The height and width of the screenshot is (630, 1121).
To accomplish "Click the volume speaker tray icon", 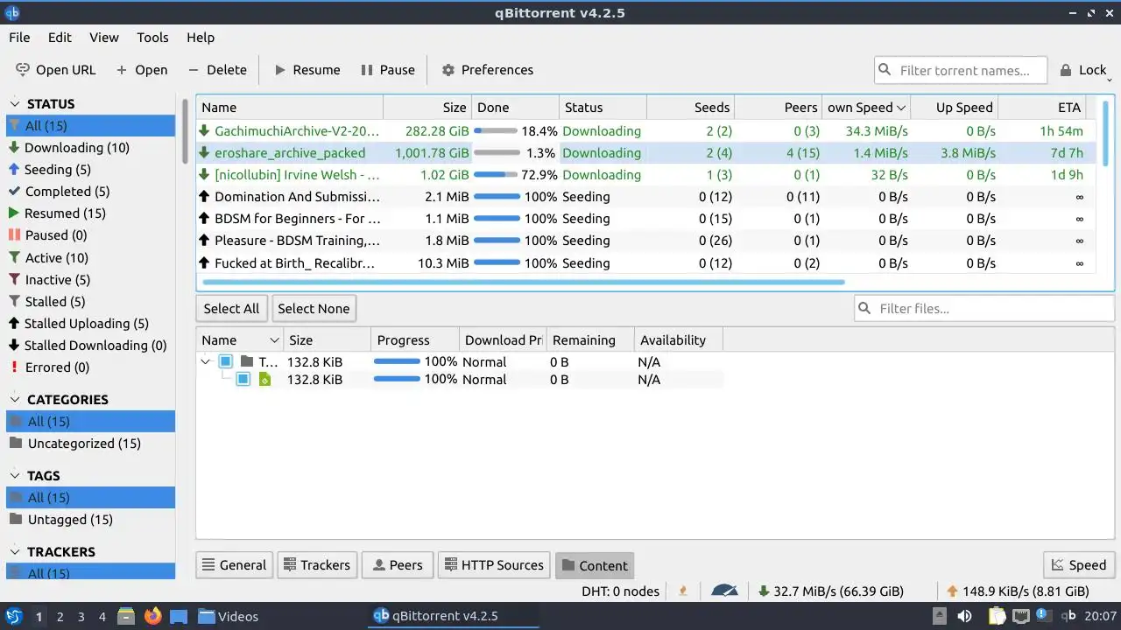I will tap(964, 616).
